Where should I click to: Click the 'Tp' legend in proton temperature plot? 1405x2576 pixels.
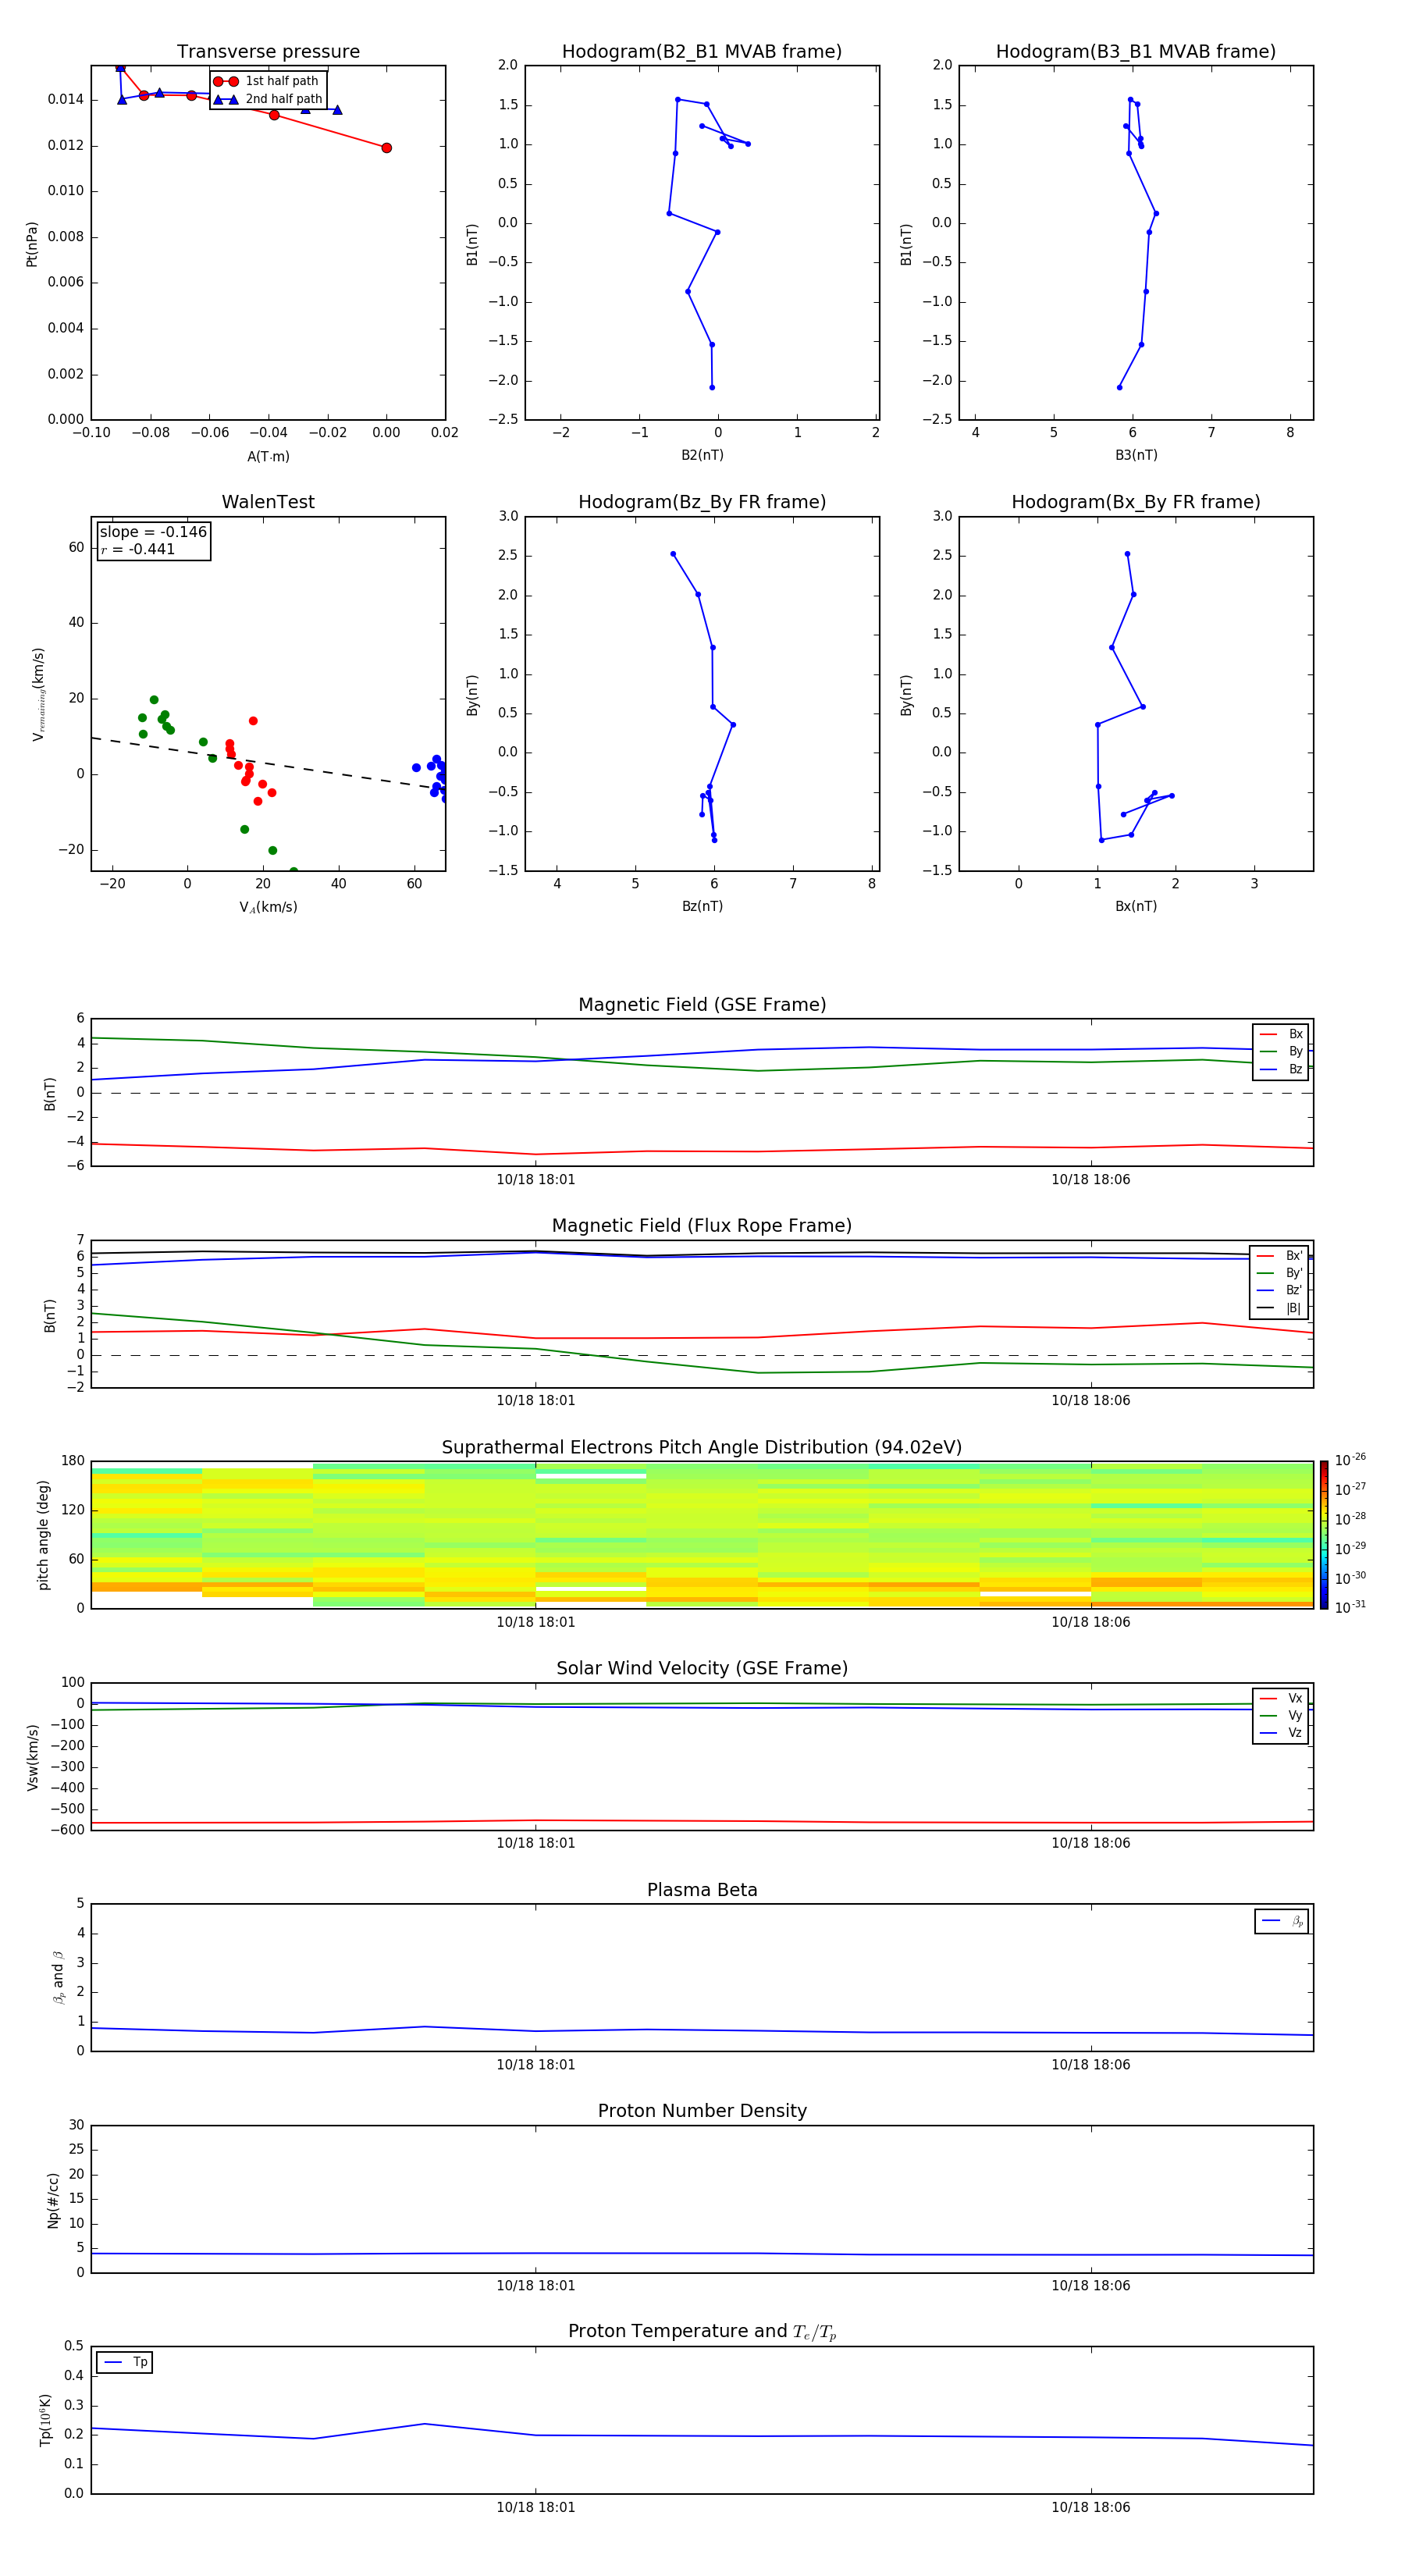[x=125, y=2363]
